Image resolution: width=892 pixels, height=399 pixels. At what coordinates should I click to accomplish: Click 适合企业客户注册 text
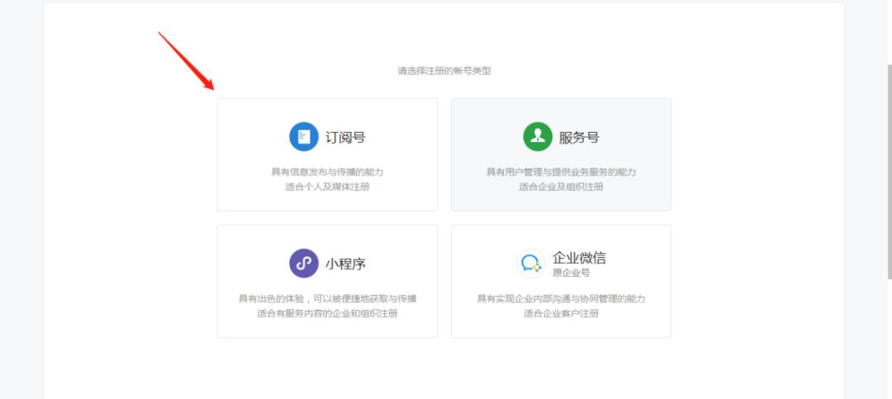click(561, 313)
